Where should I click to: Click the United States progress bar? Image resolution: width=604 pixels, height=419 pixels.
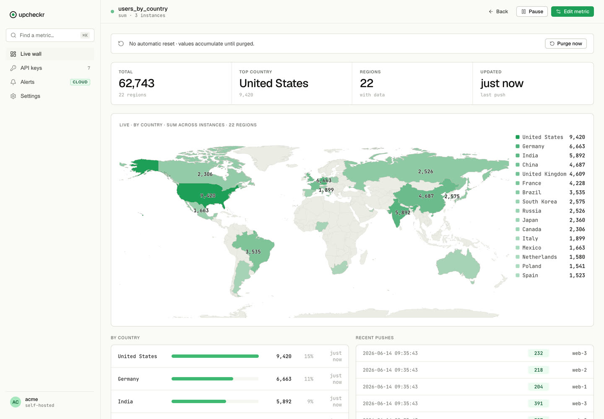[215, 356]
